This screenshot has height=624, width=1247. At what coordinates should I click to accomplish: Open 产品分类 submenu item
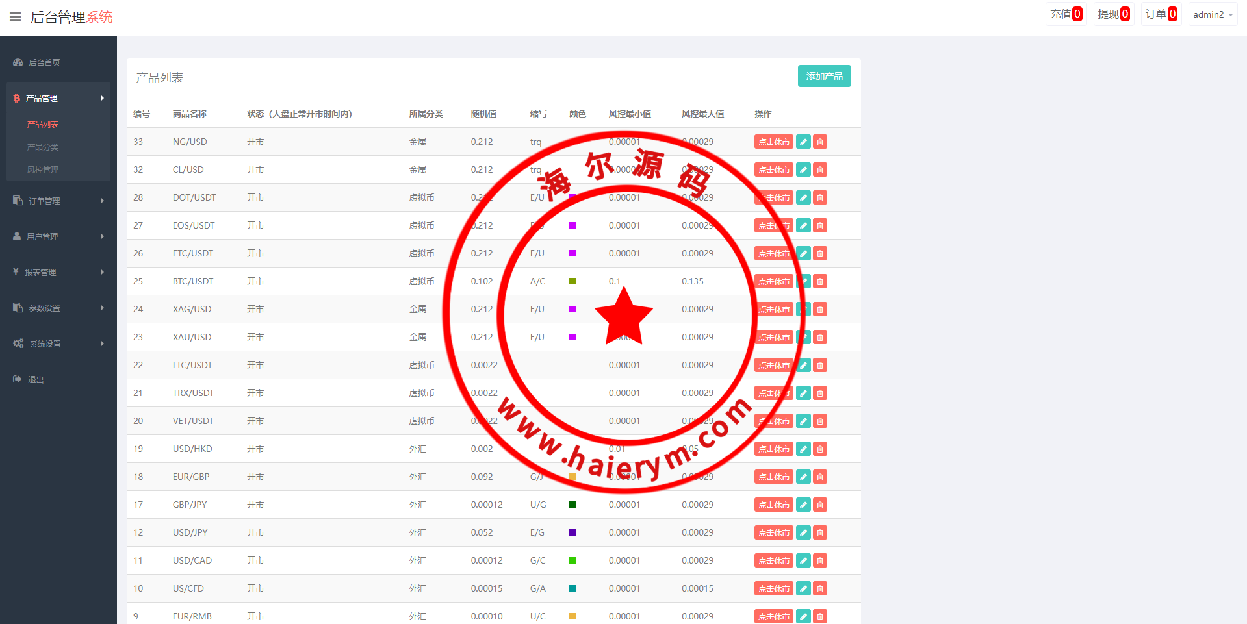43,147
